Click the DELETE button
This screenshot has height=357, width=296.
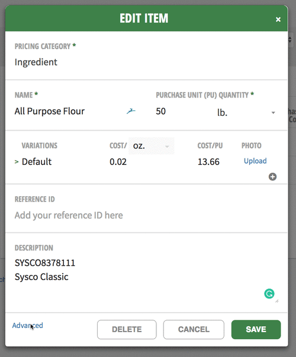[127, 329]
